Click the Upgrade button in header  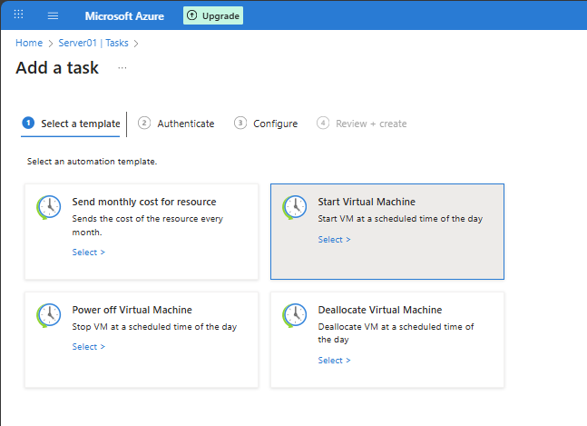coord(213,15)
